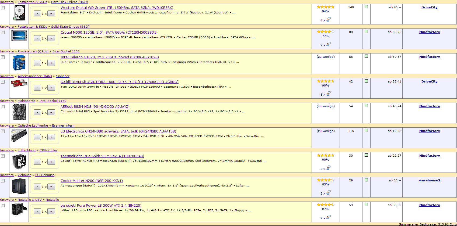Viewport: 457px width, 226px height.
Task: Click the be quiet! power supply thumbnail
Action: (x=19, y=209)
